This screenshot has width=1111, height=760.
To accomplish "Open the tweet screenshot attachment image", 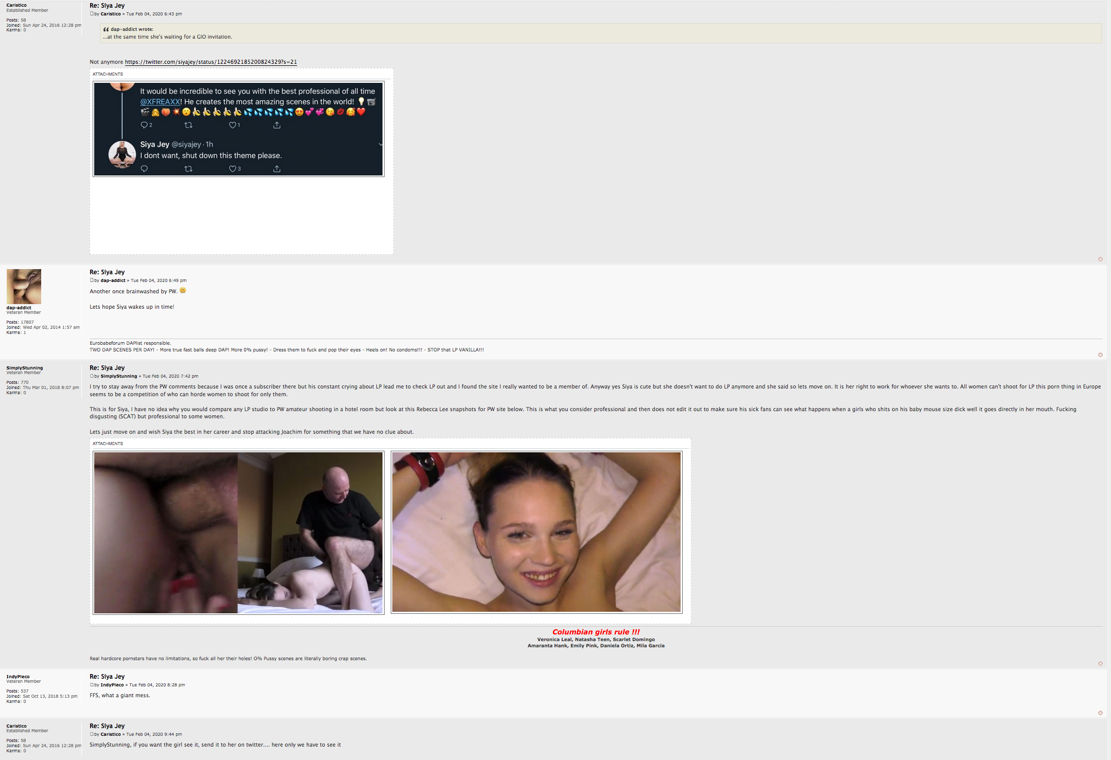I will pyautogui.click(x=238, y=129).
